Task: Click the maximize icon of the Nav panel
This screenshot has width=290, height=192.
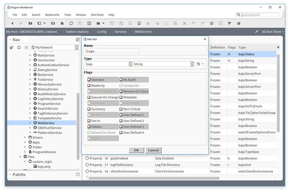Action: point(78,39)
